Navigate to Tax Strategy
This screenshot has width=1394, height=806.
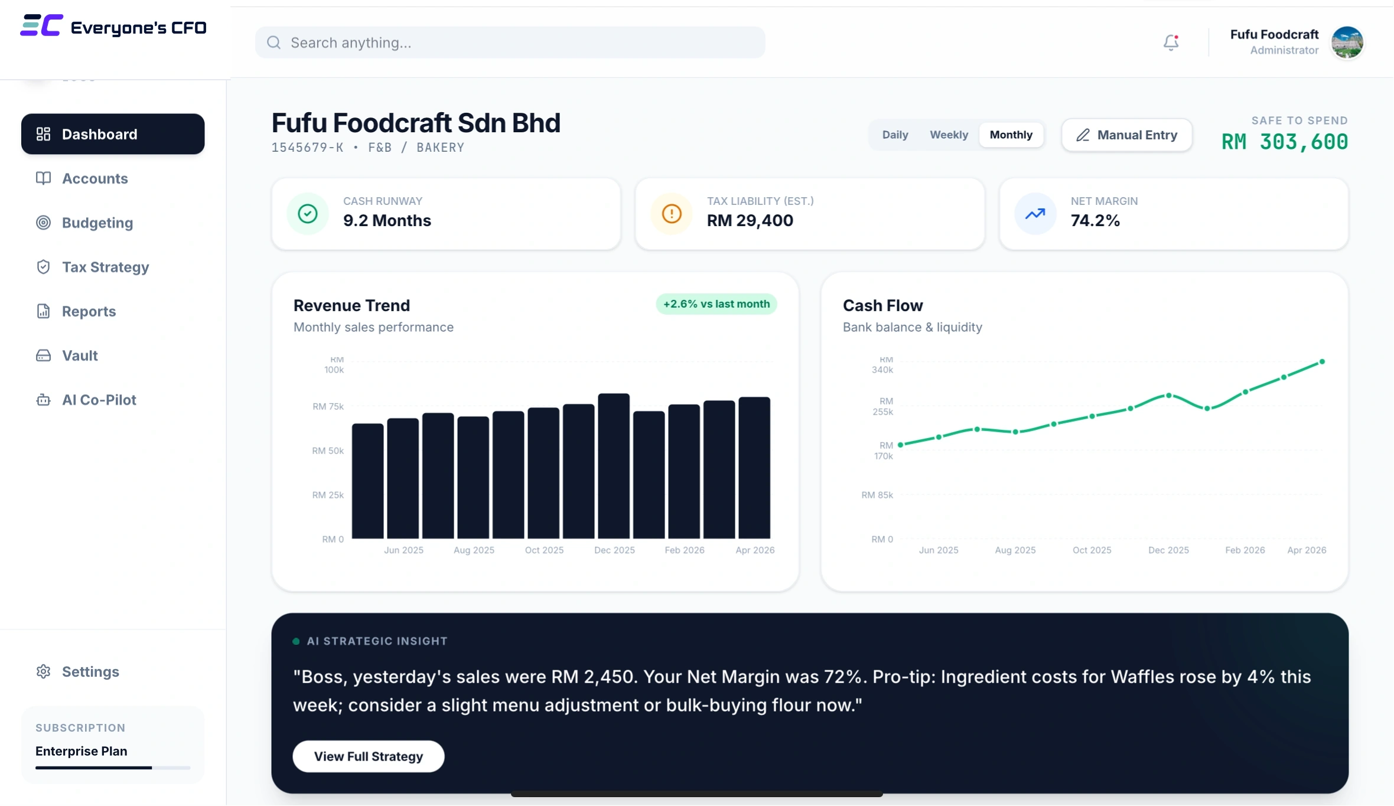113,267
